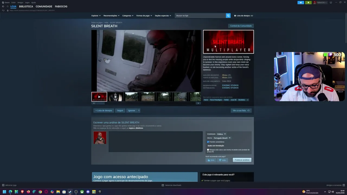The width and height of the screenshot is (347, 195).
Task: Click the Gerenciar downloads icon
Action: (x=163, y=185)
